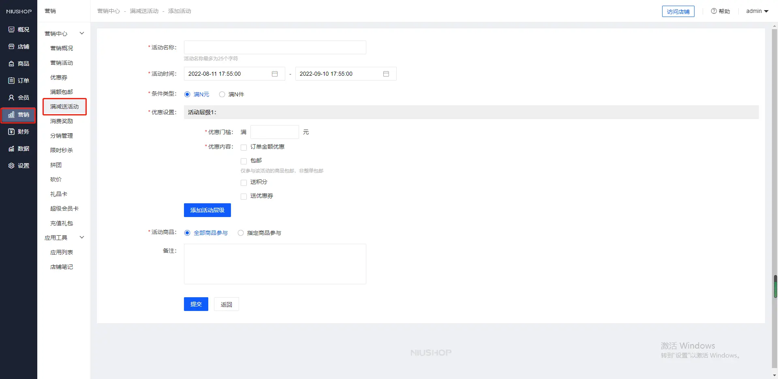Click into the 活动名称 text field
The height and width of the screenshot is (379, 778).
[x=275, y=47]
